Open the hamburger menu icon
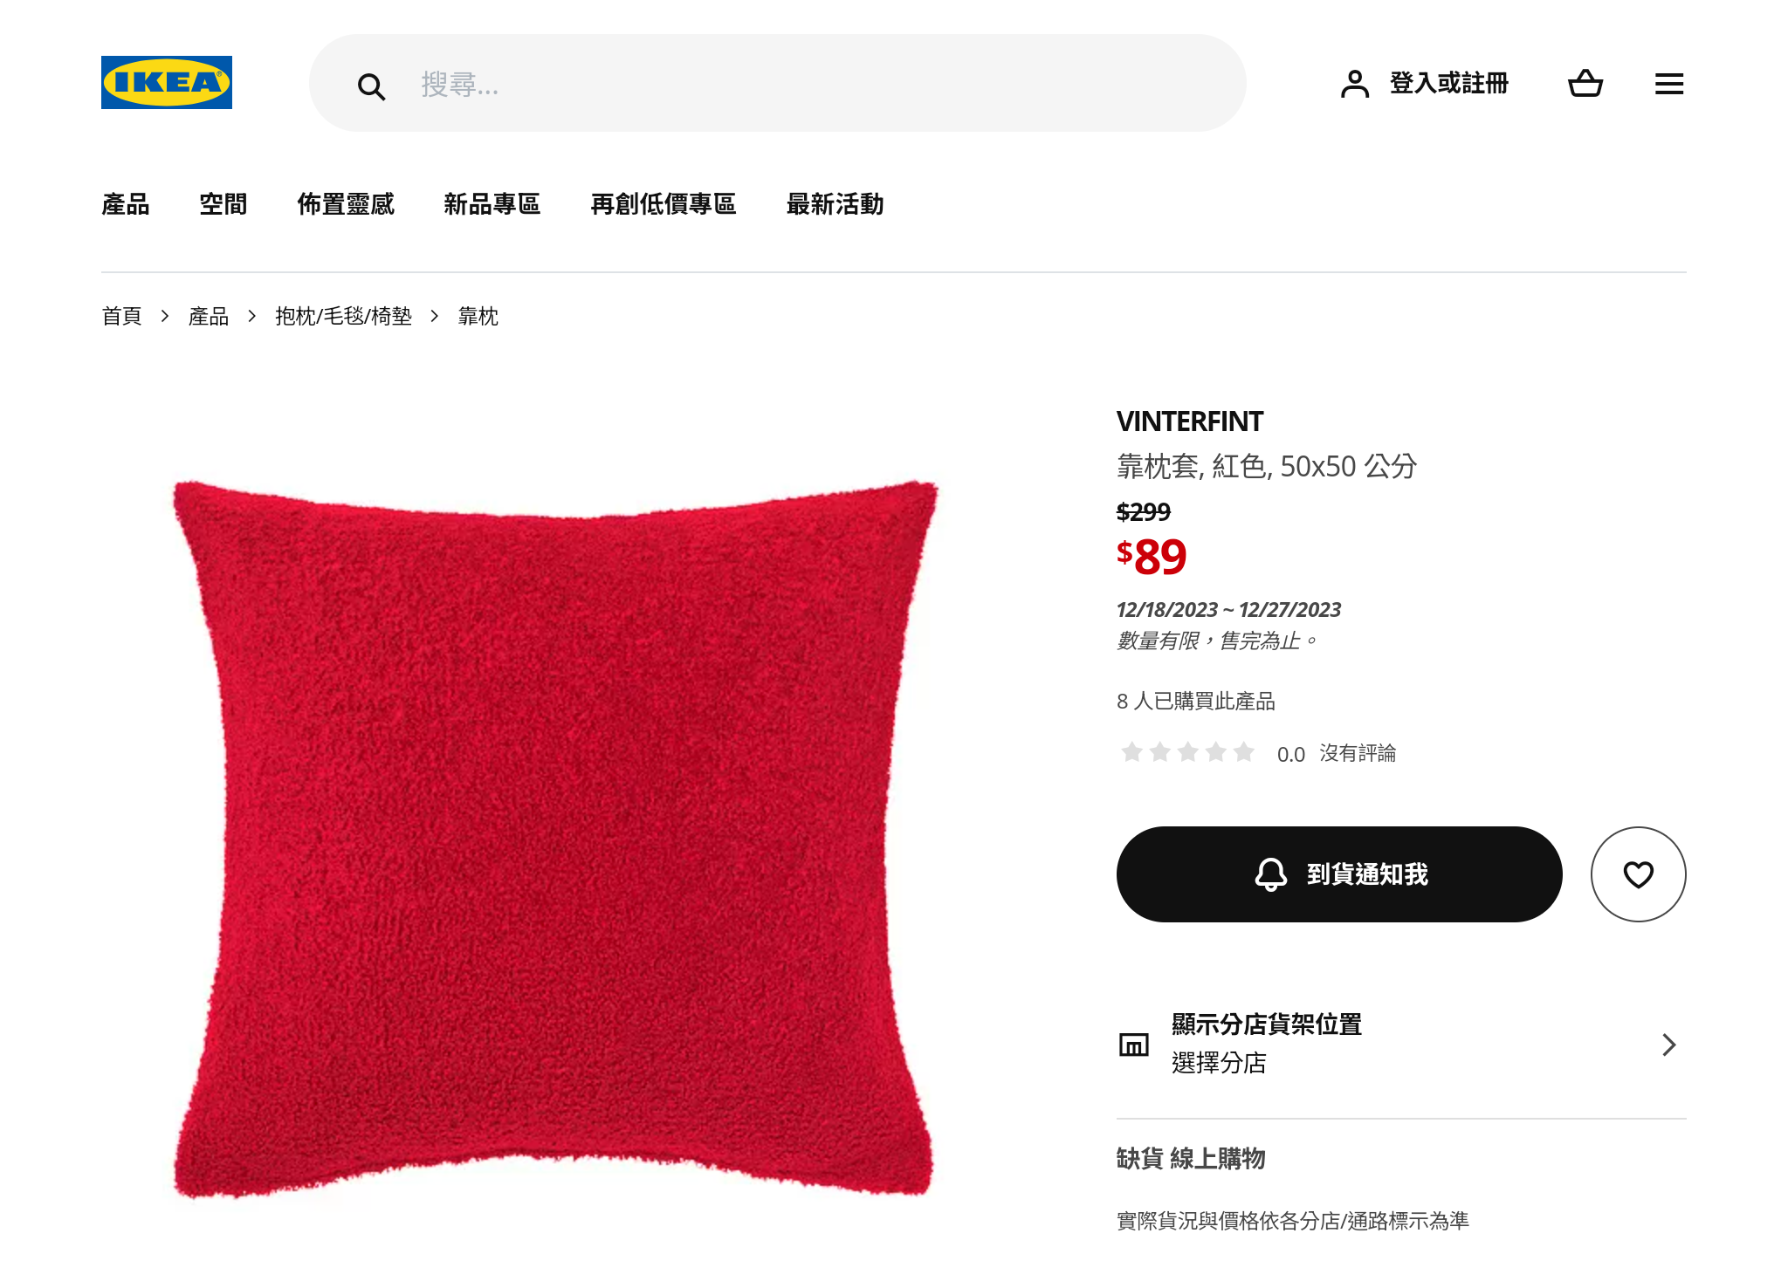The image size is (1781, 1288). (x=1669, y=84)
